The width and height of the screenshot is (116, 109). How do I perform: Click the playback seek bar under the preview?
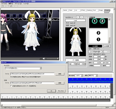[20, 59]
